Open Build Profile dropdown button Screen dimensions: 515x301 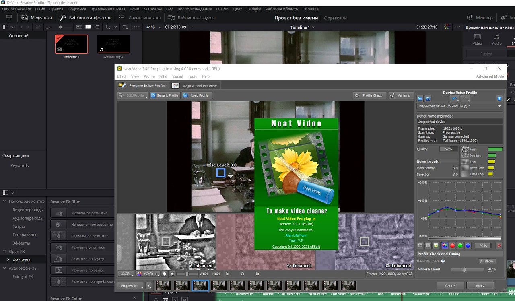pos(132,95)
